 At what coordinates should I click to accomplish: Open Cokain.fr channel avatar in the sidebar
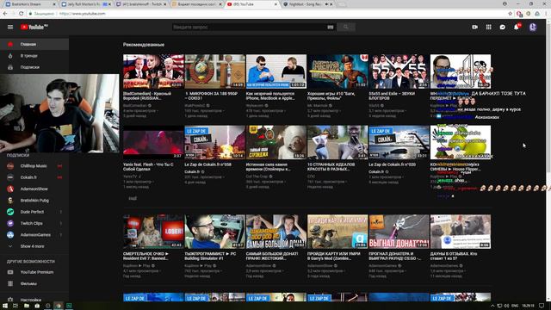click(x=10, y=177)
